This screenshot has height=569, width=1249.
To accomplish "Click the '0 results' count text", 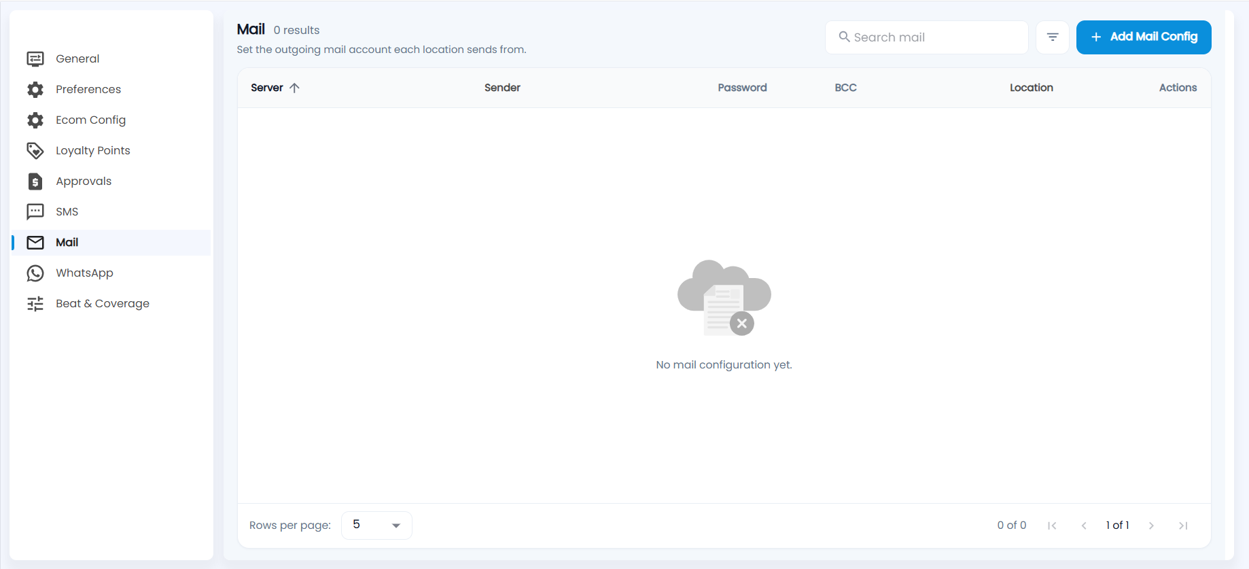I will tap(296, 30).
